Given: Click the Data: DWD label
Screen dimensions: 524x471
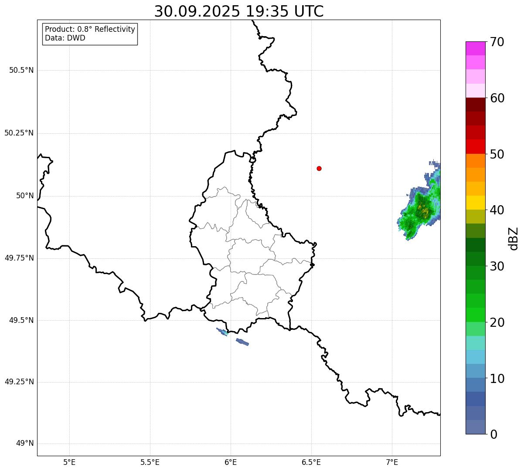Looking at the screenshot, I should click(x=65, y=38).
